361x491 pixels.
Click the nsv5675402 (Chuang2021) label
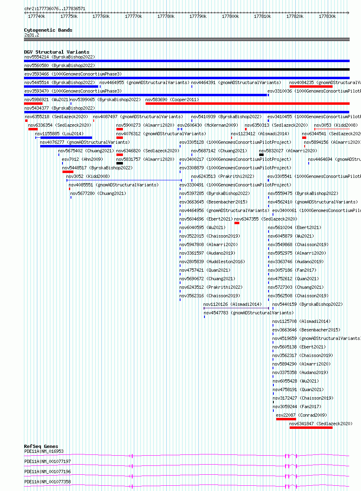(x=86, y=151)
